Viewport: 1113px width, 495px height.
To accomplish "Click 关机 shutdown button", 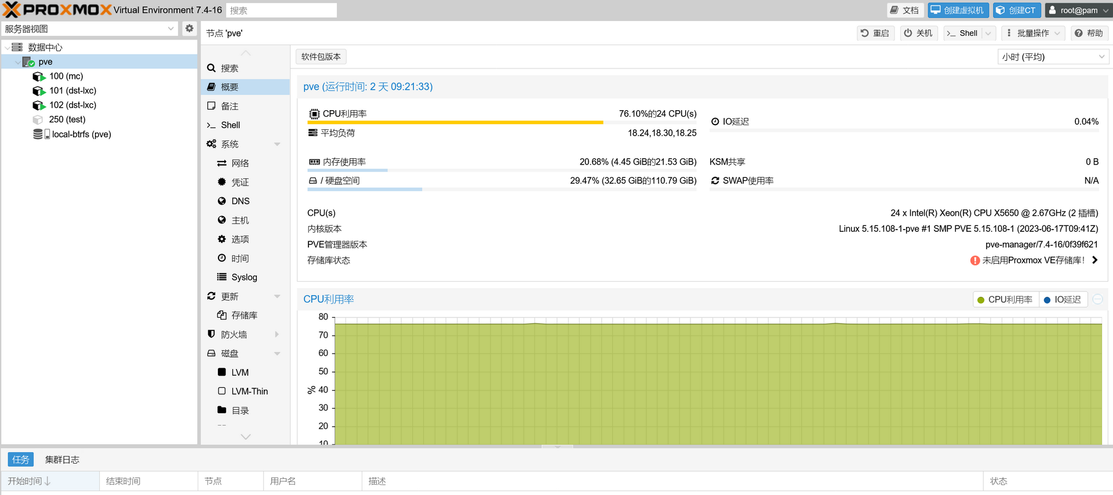I will [x=918, y=33].
